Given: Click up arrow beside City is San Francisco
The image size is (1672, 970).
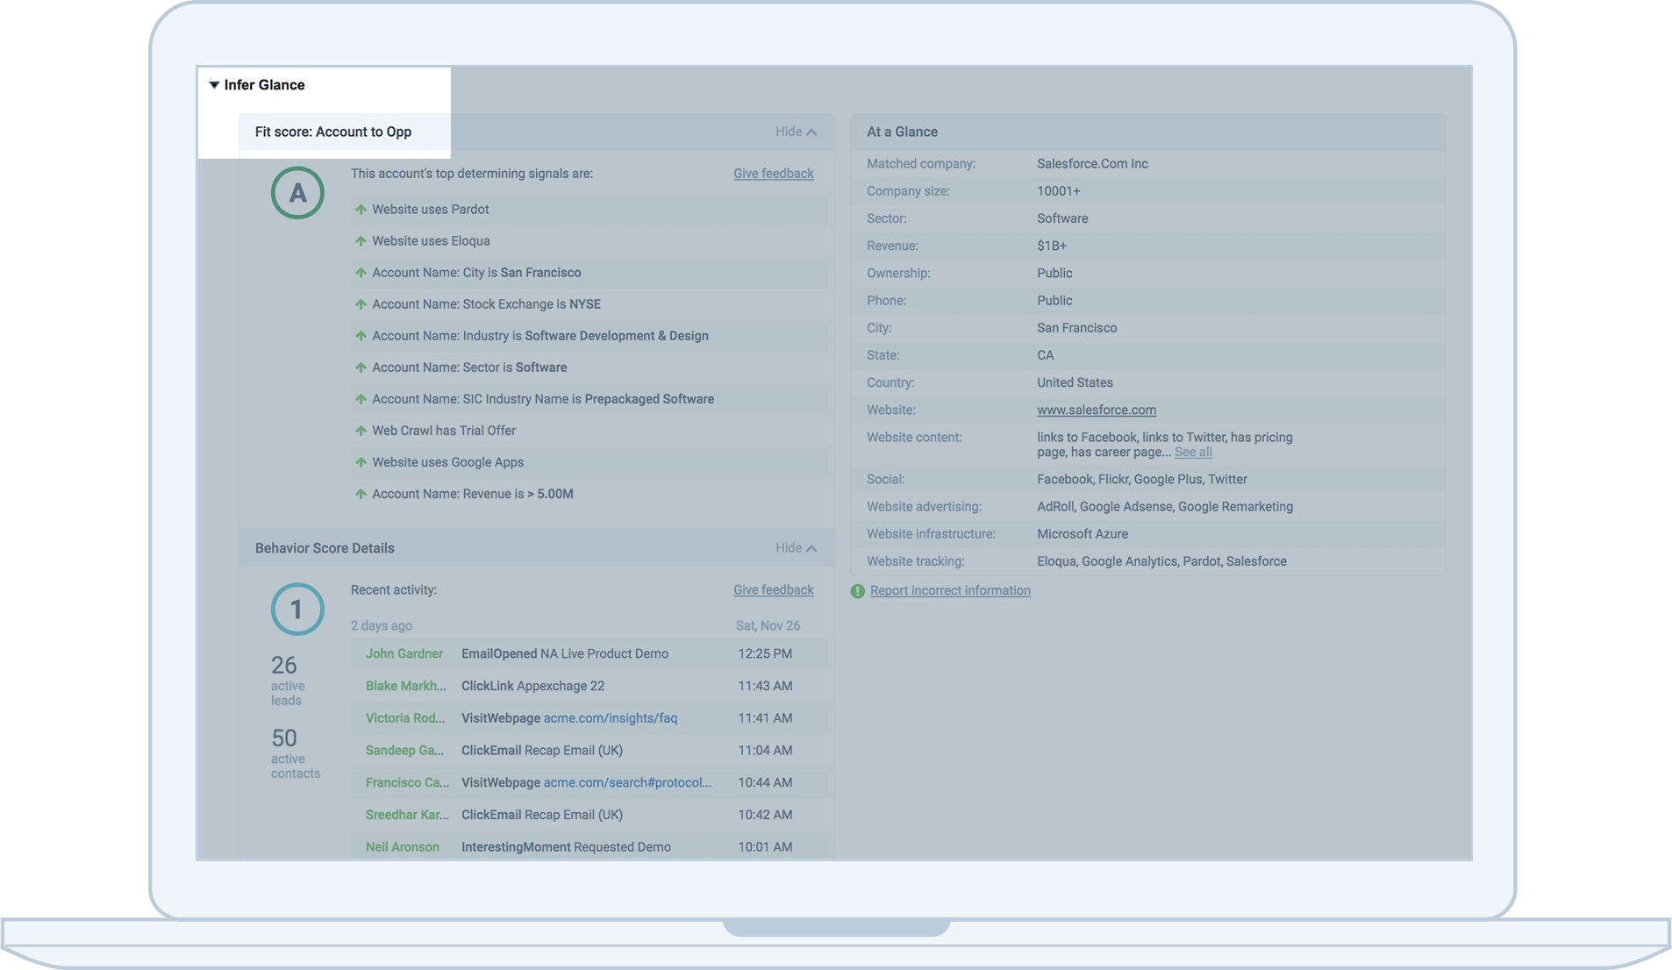Looking at the screenshot, I should [x=361, y=273].
